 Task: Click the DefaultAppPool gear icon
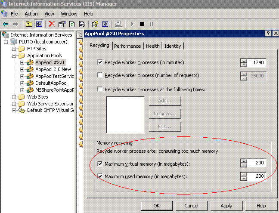pos(30,83)
